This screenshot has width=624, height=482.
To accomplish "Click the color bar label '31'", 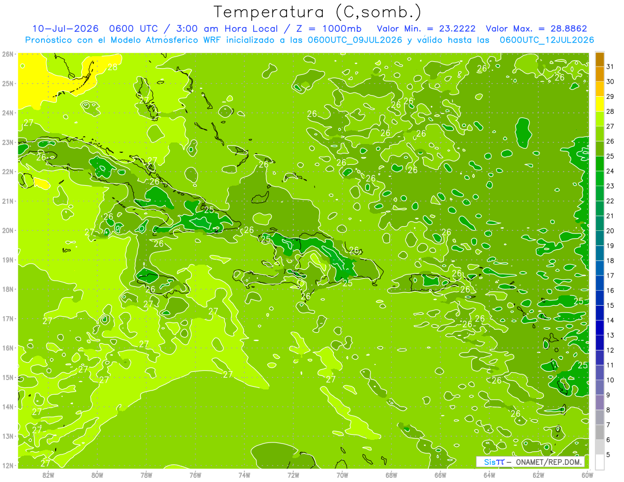I will tap(610, 67).
